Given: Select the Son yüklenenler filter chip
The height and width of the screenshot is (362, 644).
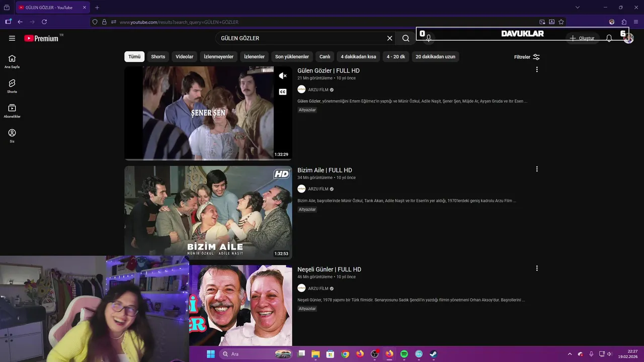Looking at the screenshot, I should [x=292, y=57].
